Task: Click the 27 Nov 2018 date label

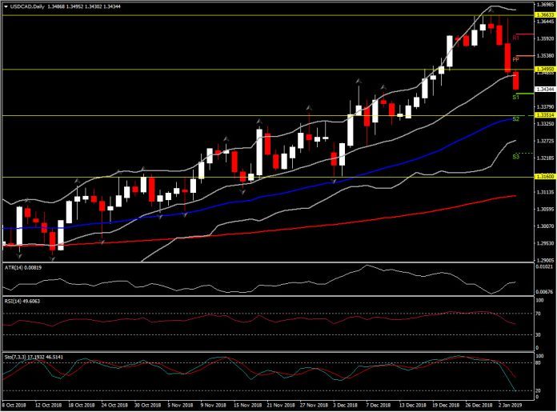Action: [x=314, y=405]
